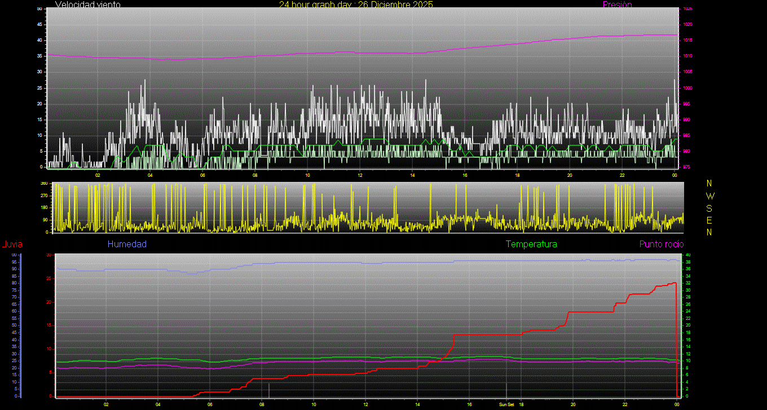Screen dimensions: 767x410
Task: Click the 50 value on wind speed scale
Action: (39, 9)
